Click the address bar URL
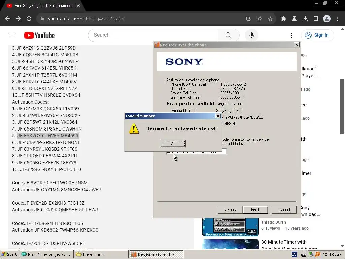 [86, 19]
